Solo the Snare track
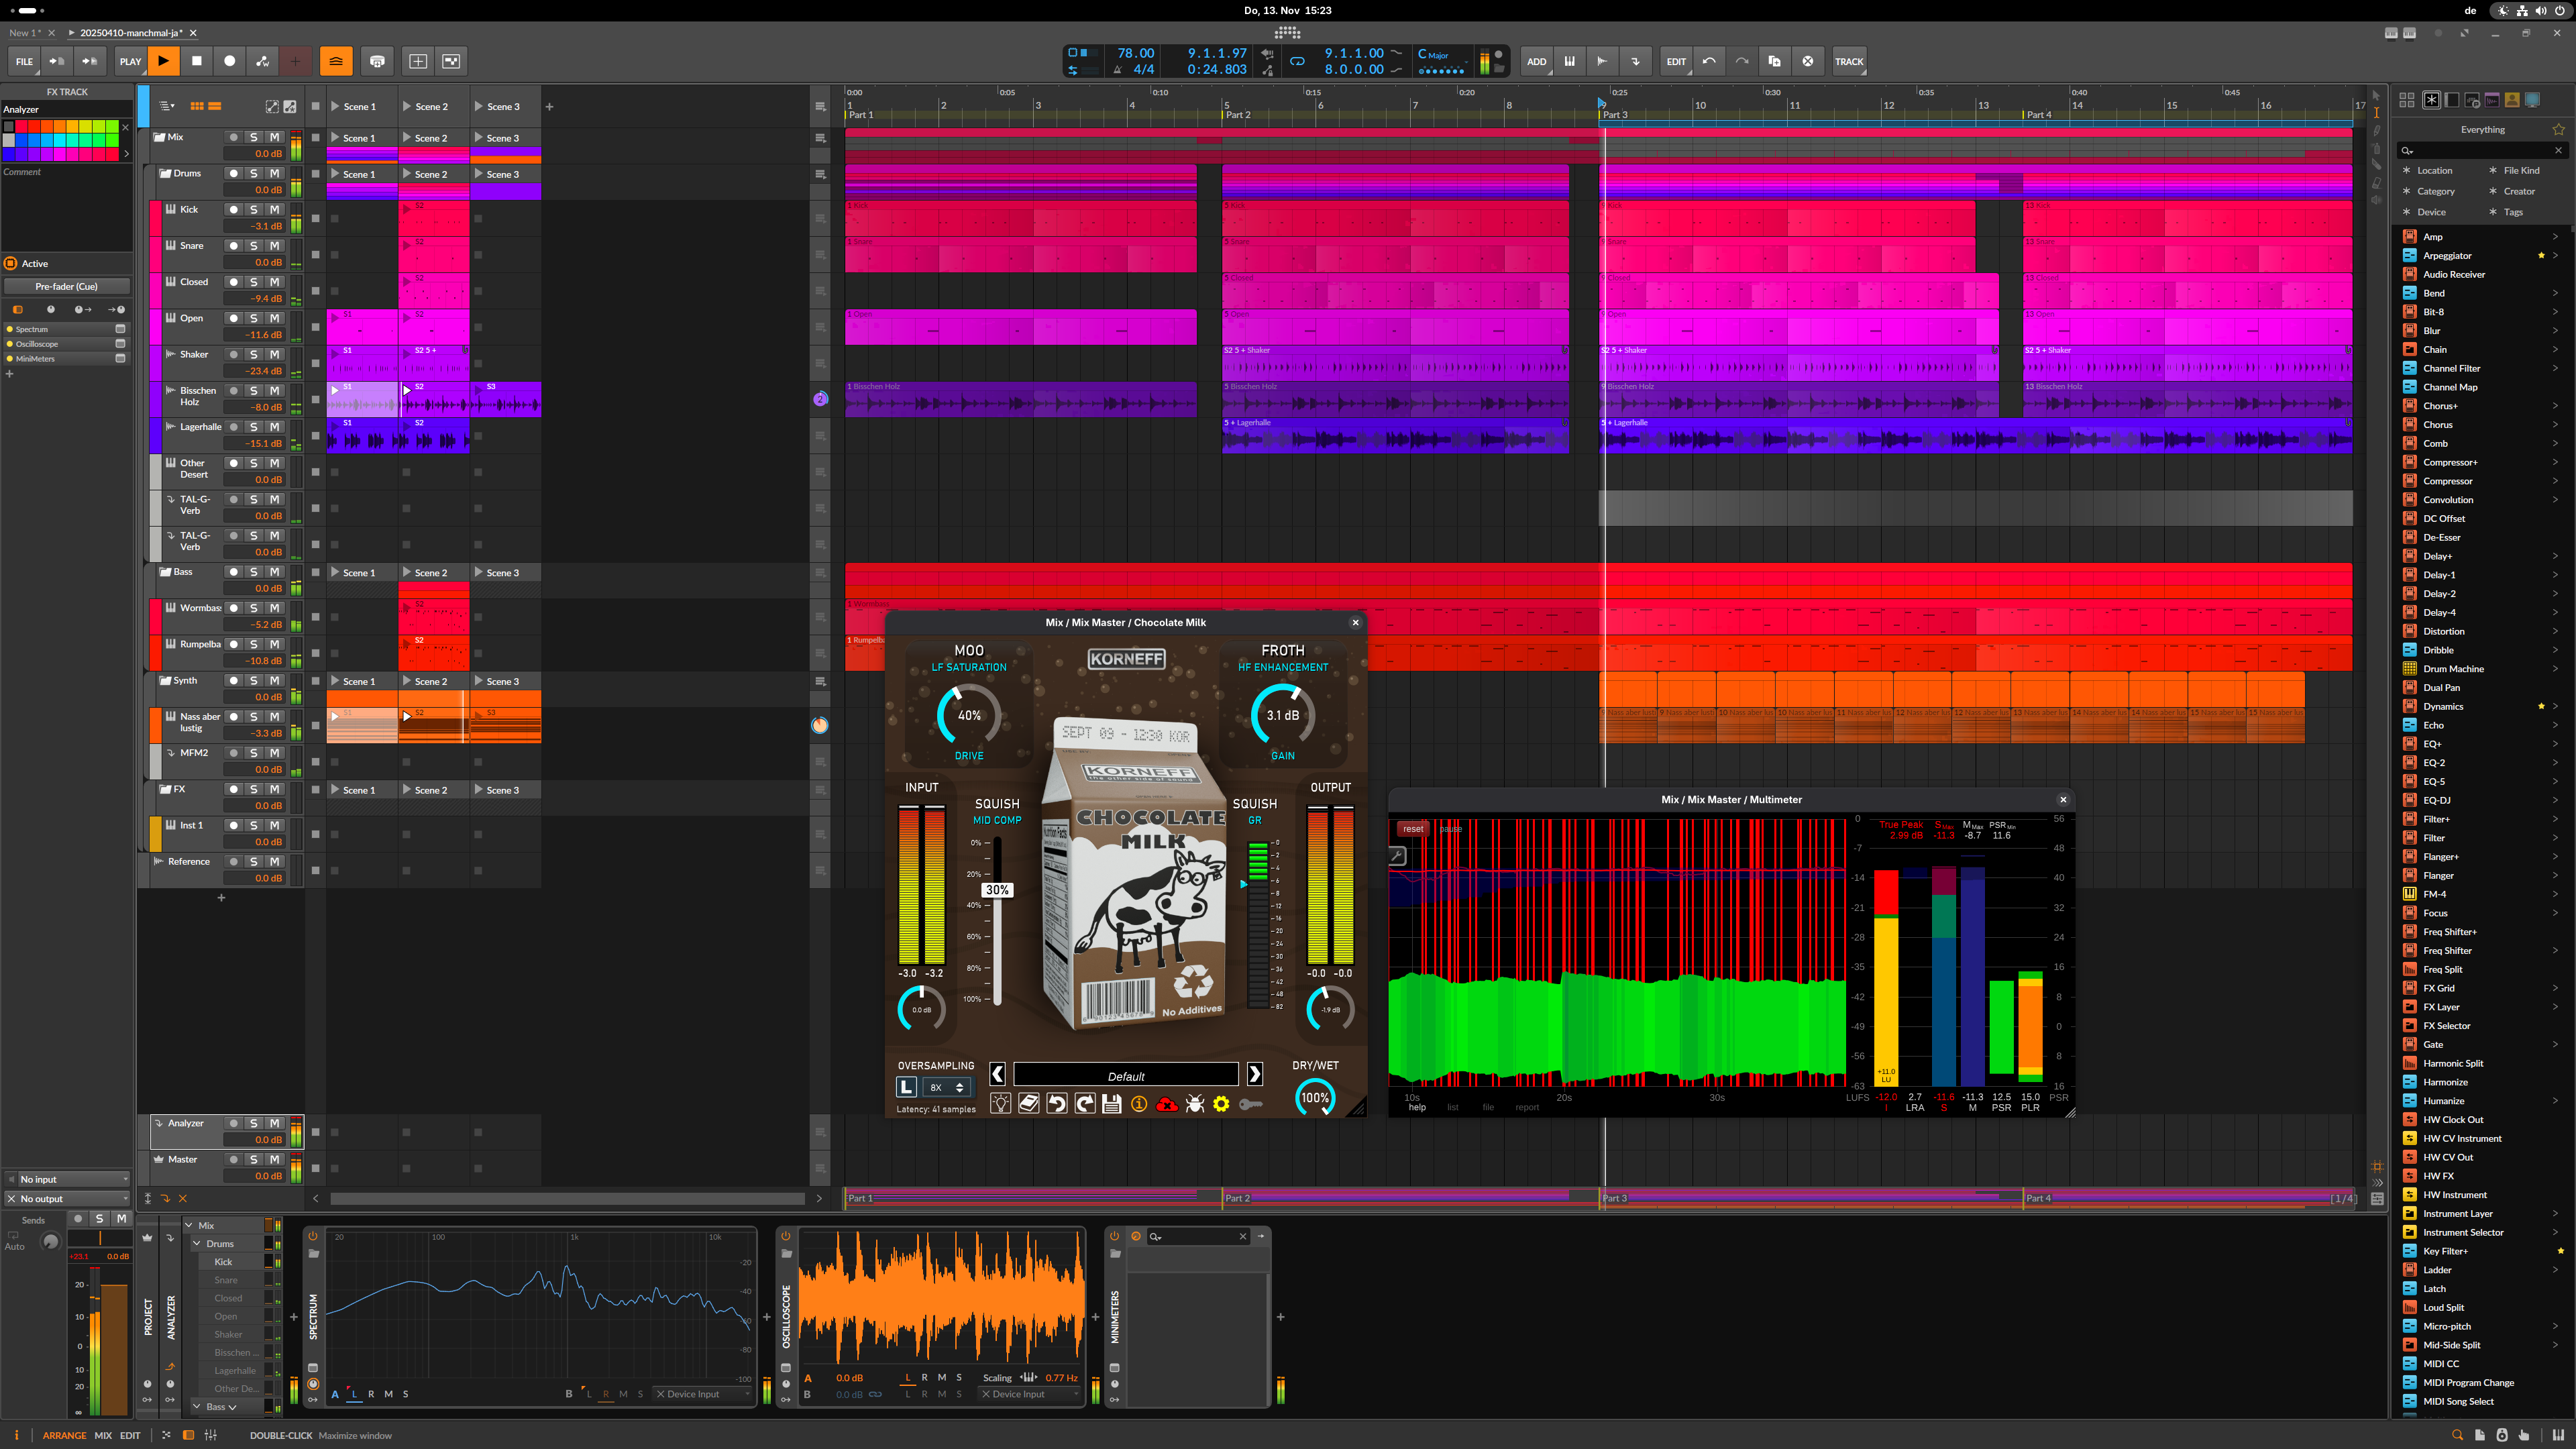 click(x=254, y=246)
